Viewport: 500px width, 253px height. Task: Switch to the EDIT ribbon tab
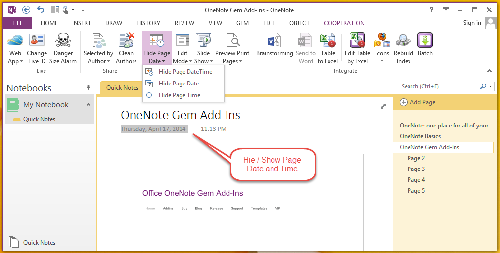tap(269, 23)
